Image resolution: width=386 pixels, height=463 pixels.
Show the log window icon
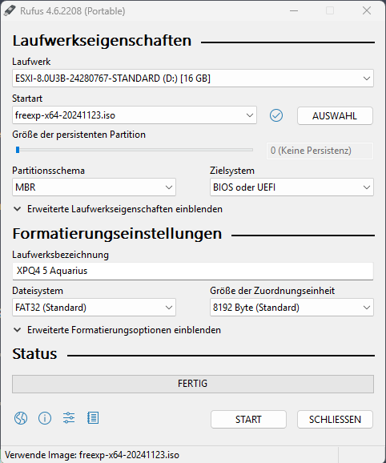pyautogui.click(x=93, y=418)
